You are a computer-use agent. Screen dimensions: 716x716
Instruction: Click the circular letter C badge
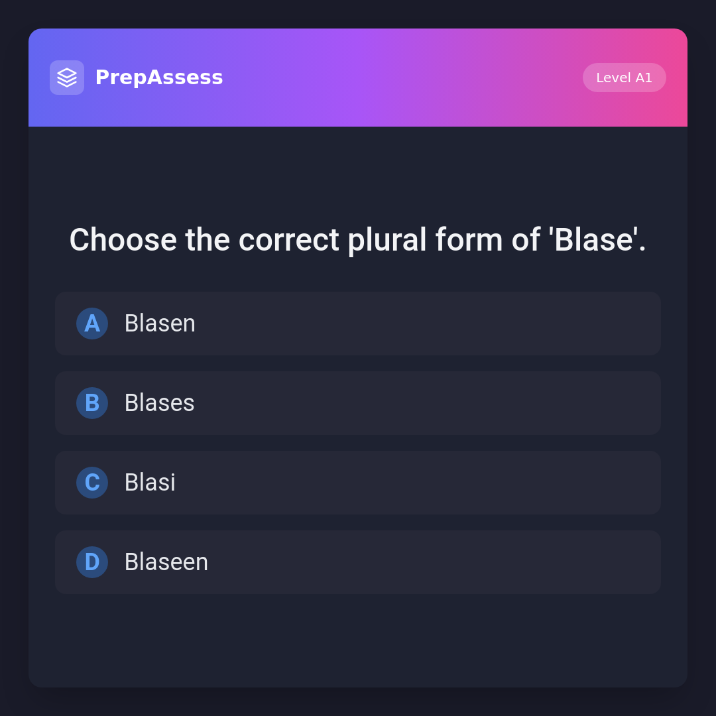point(92,483)
